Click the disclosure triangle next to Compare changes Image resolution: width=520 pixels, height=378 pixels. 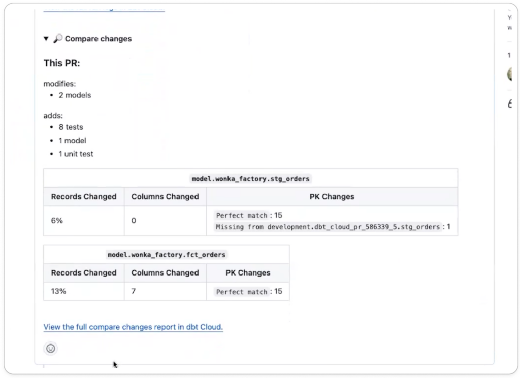(45, 38)
